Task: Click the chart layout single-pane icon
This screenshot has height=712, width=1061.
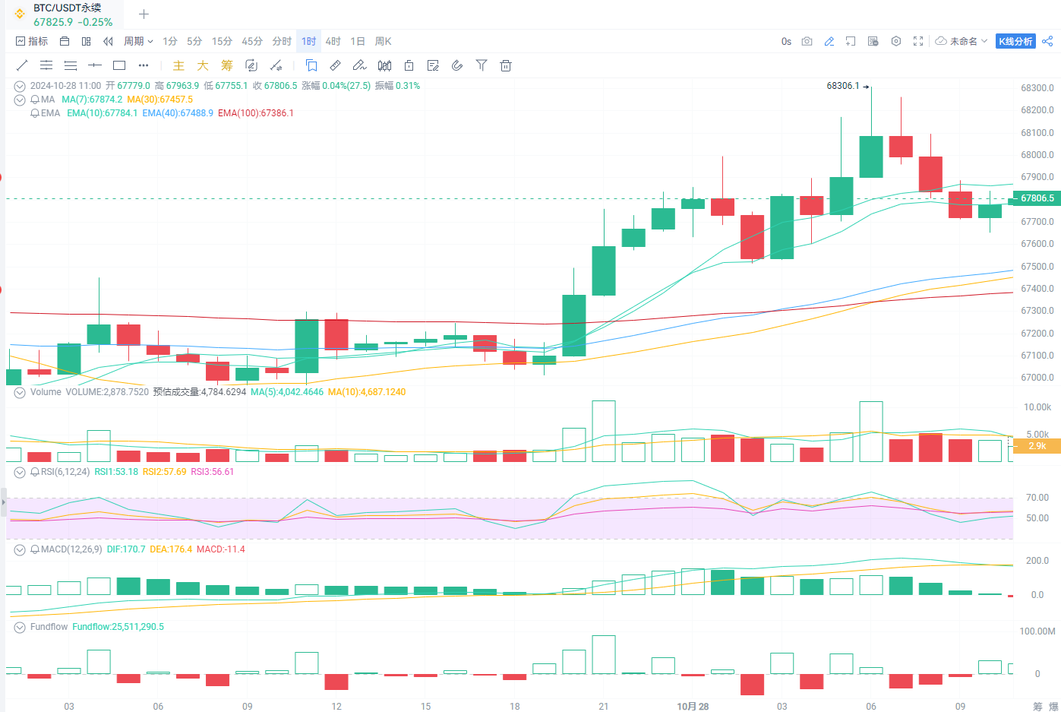Action: [65, 41]
